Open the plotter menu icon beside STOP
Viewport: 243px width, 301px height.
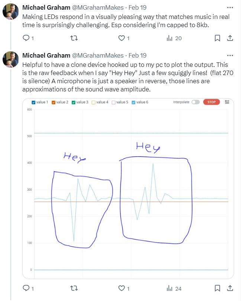(x=227, y=102)
